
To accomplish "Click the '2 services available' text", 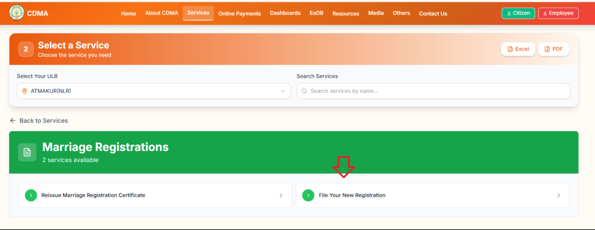I will click(x=70, y=160).
